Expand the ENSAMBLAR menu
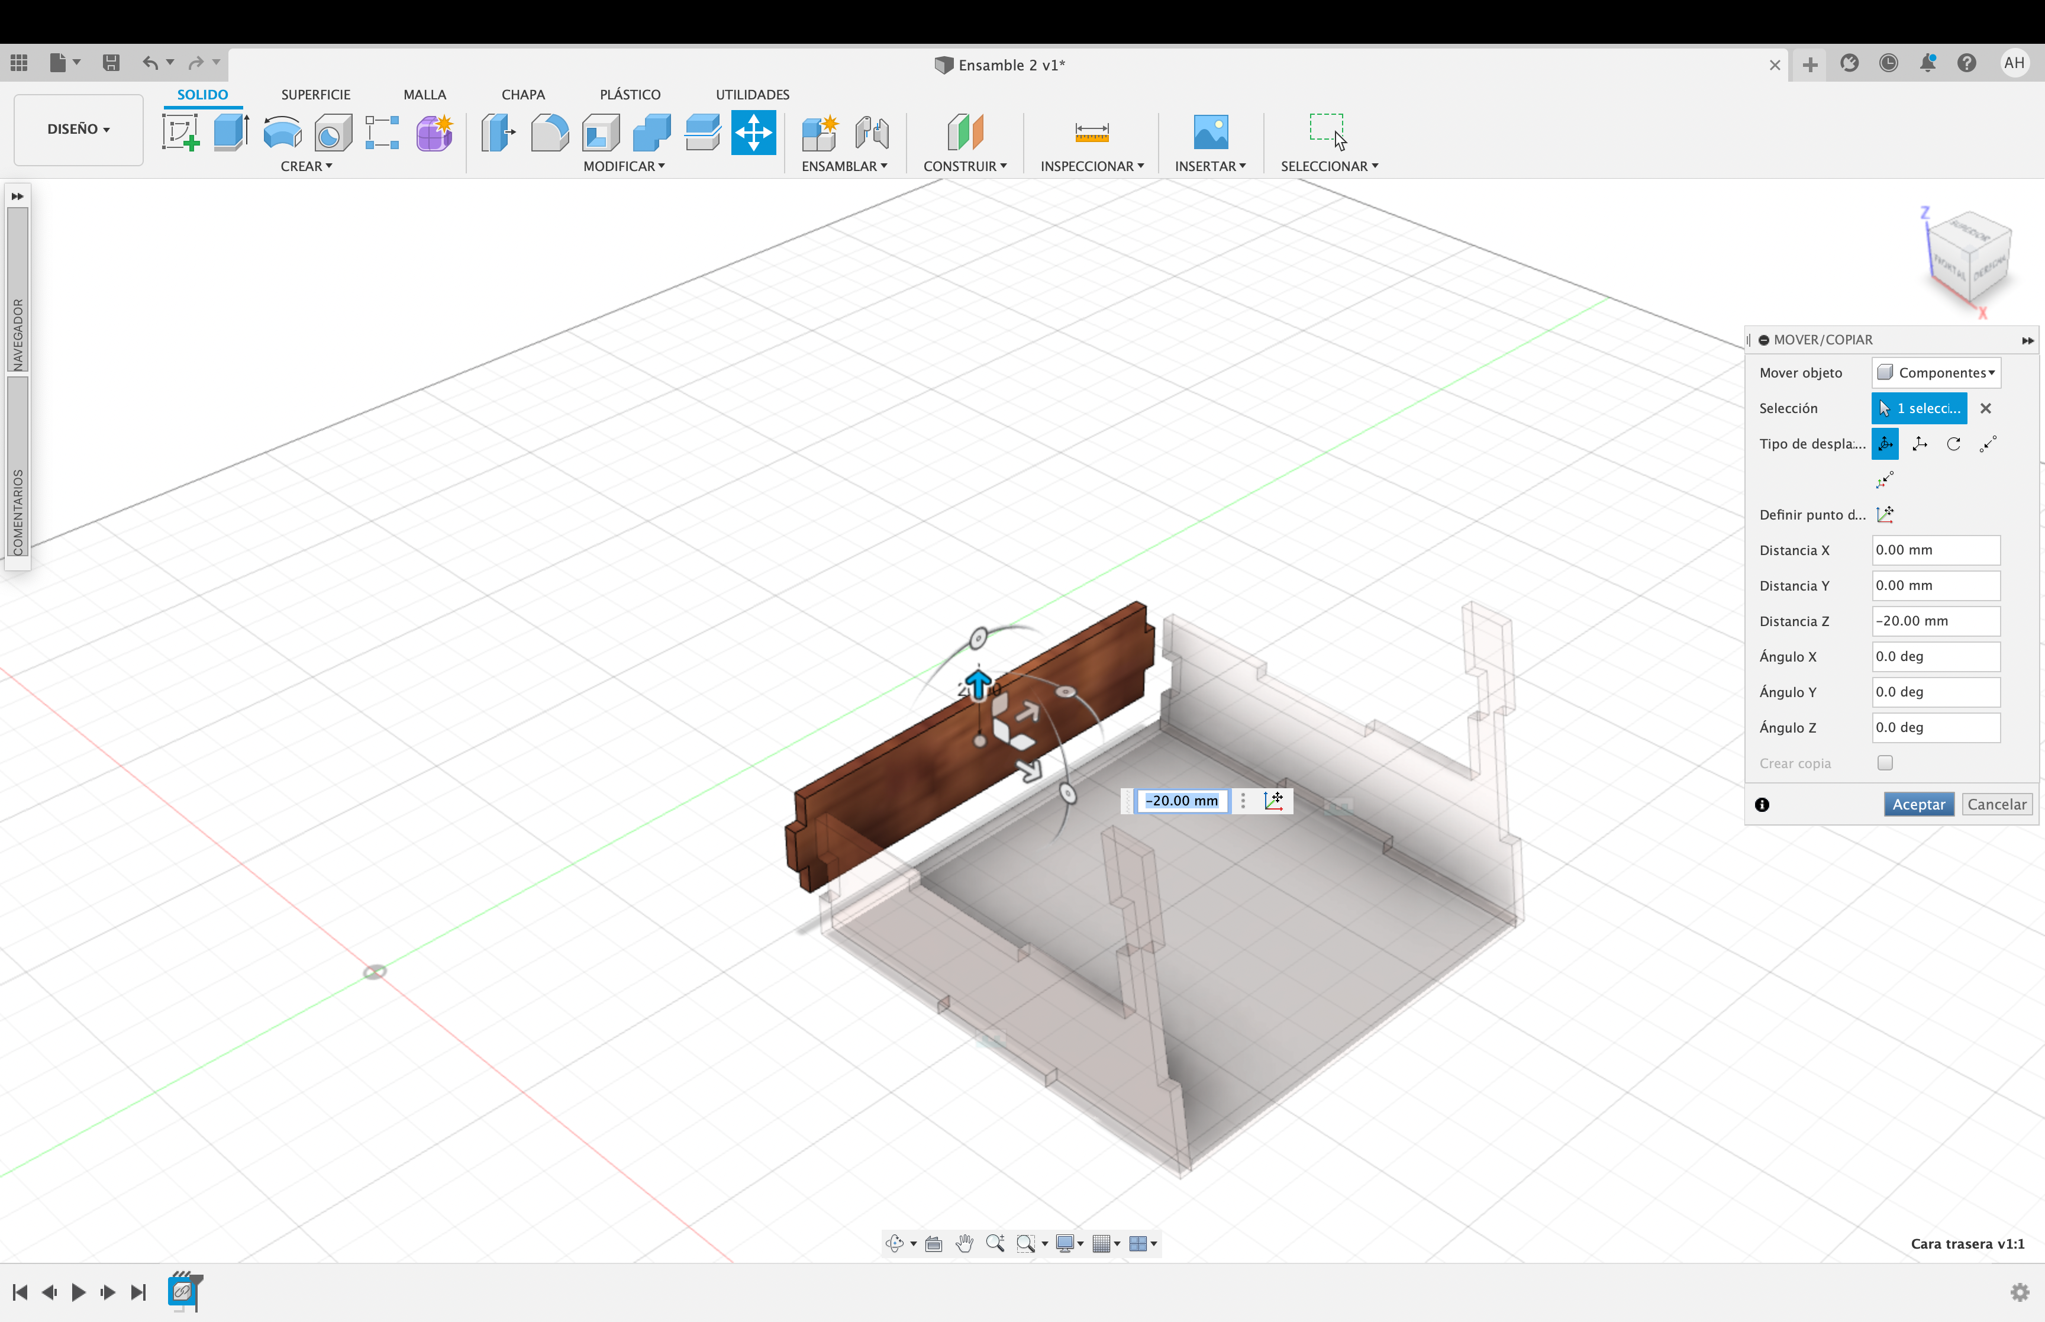The height and width of the screenshot is (1322, 2045). pos(844,166)
